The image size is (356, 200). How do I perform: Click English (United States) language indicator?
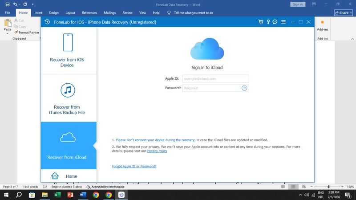tap(66, 187)
